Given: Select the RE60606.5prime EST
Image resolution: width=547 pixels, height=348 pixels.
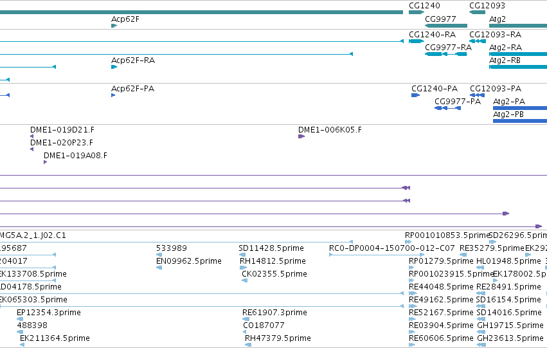Looking at the screenshot, I should tap(412, 345).
